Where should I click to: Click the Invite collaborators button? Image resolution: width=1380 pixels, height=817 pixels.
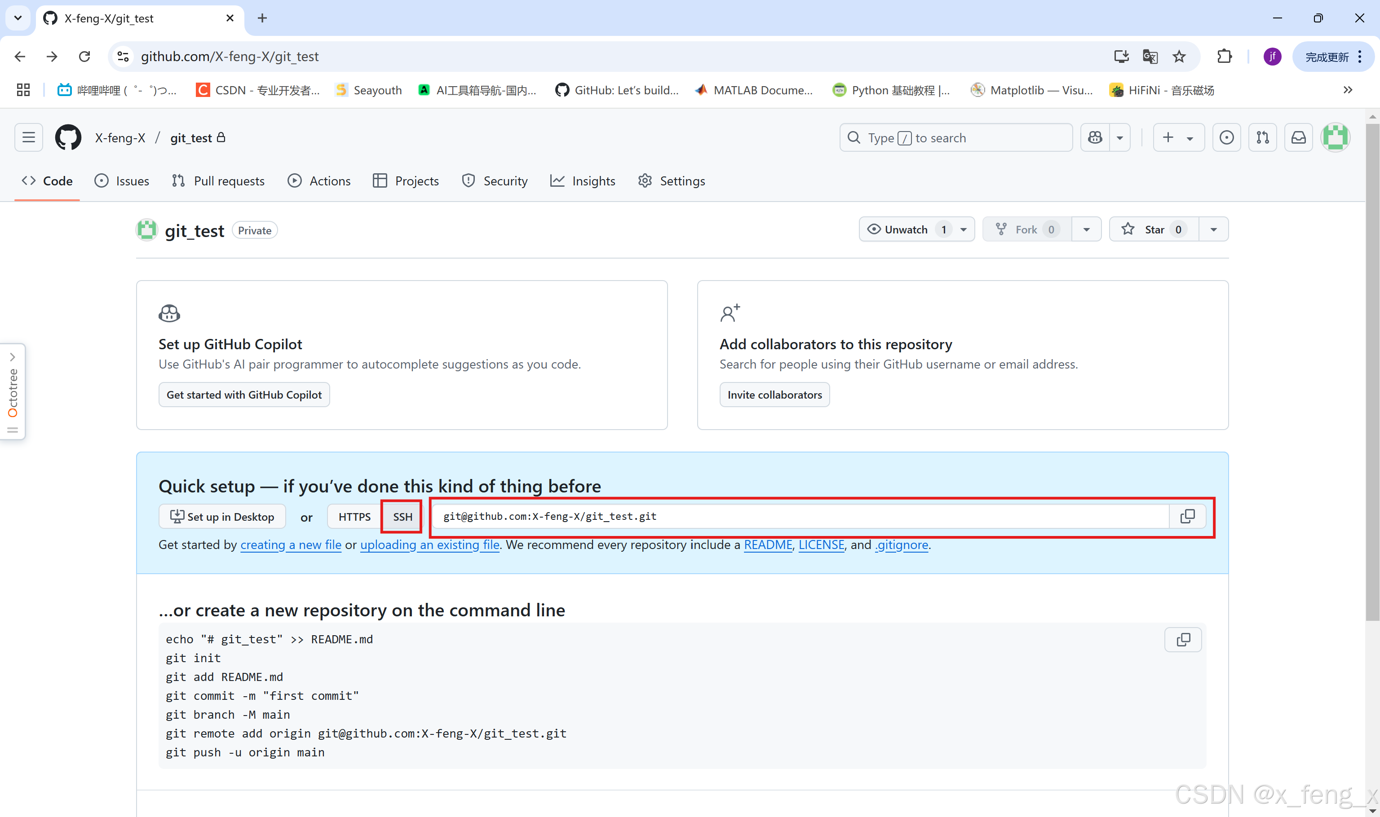(x=774, y=395)
